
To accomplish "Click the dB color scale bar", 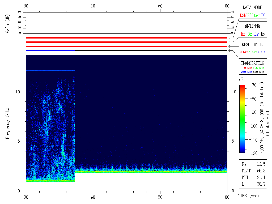I will click(x=242, y=119).
